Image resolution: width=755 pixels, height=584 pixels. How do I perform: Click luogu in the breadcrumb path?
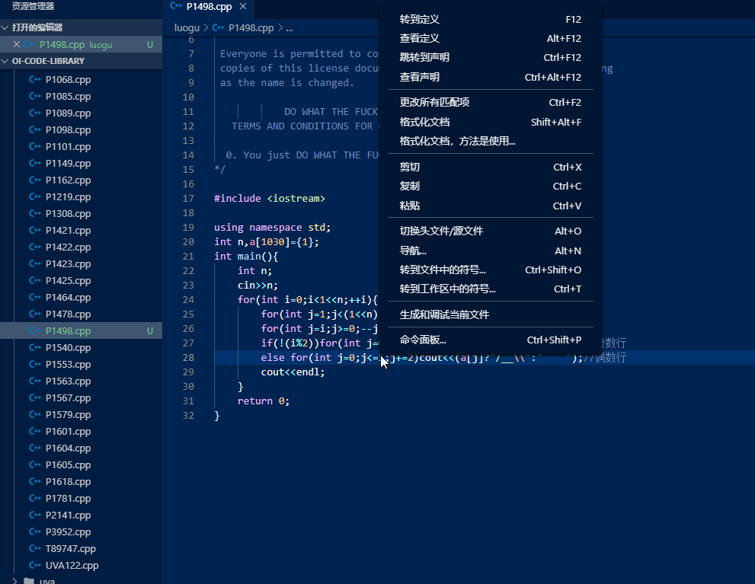pos(187,28)
